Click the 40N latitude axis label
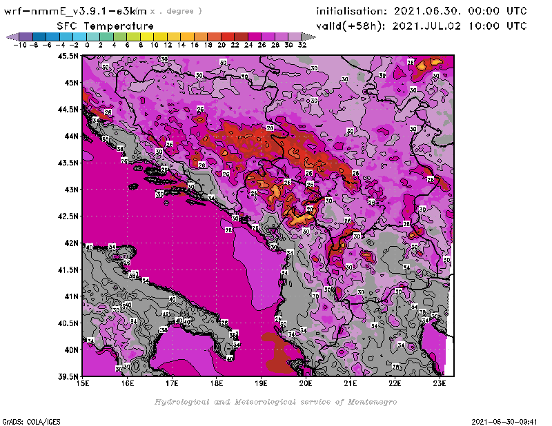 coord(72,350)
